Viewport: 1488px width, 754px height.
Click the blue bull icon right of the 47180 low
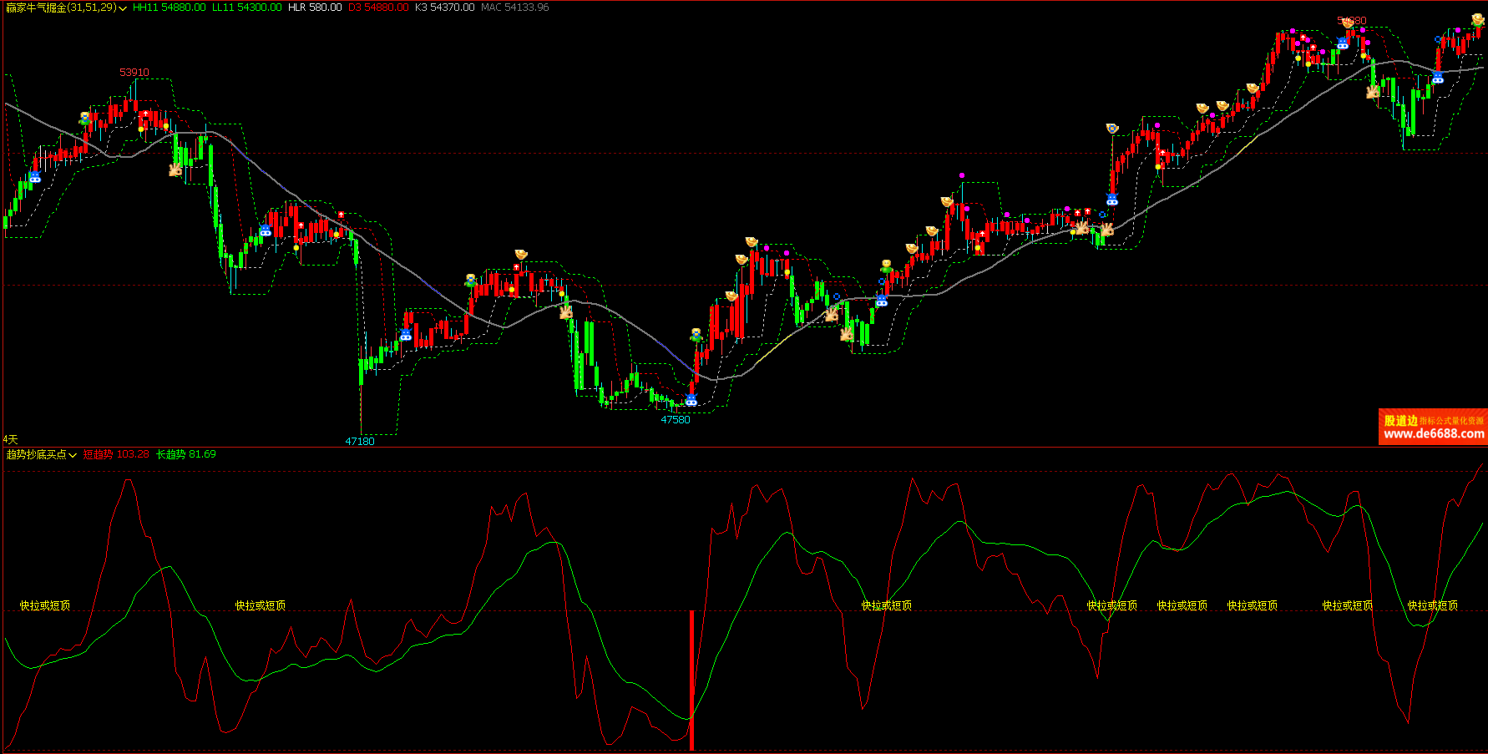[x=406, y=334]
